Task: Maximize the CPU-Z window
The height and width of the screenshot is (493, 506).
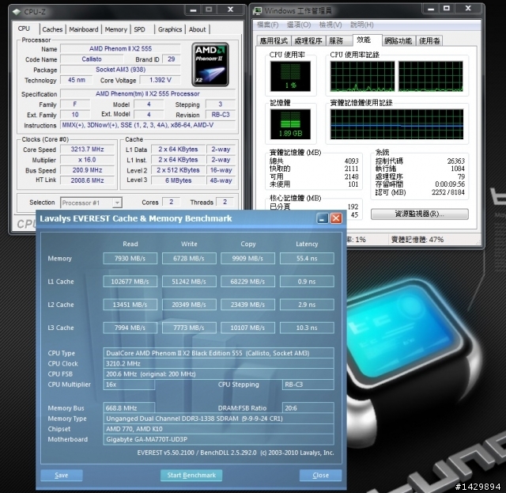Action: [x=209, y=9]
